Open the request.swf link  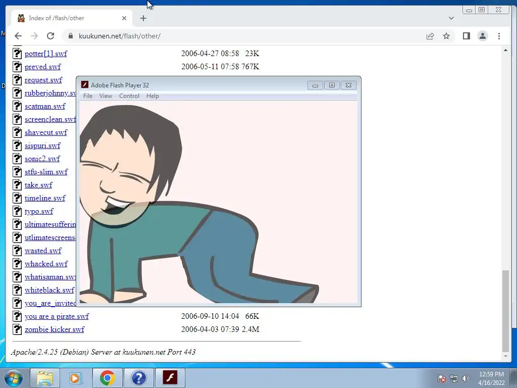pyautogui.click(x=43, y=80)
